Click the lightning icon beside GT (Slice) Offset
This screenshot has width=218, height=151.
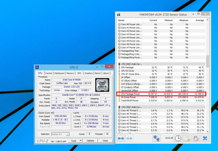(119, 81)
